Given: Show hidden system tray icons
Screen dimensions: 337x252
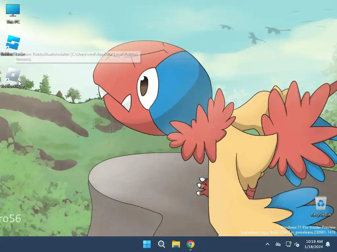Looking at the screenshot, I should click(268, 244).
